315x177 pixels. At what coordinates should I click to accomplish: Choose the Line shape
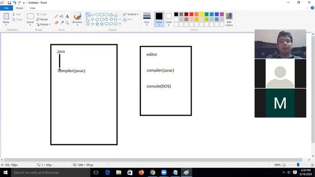pyautogui.click(x=88, y=15)
